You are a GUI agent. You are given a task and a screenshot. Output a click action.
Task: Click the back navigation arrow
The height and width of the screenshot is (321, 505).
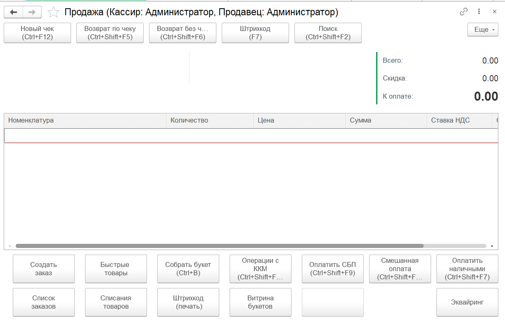[14, 12]
